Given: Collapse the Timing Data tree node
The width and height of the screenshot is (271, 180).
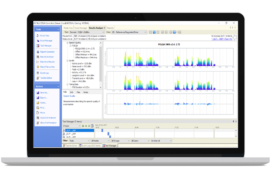Looking at the screenshot, I should pos(67,84).
